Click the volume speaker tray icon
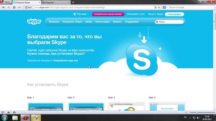 [198, 118]
